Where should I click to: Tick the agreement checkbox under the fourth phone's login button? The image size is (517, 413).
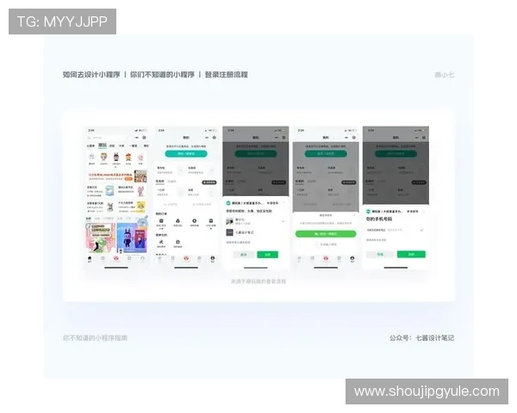point(316,244)
